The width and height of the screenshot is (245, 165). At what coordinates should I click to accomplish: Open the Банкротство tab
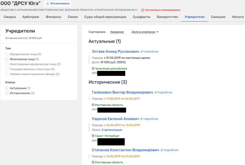(167, 17)
